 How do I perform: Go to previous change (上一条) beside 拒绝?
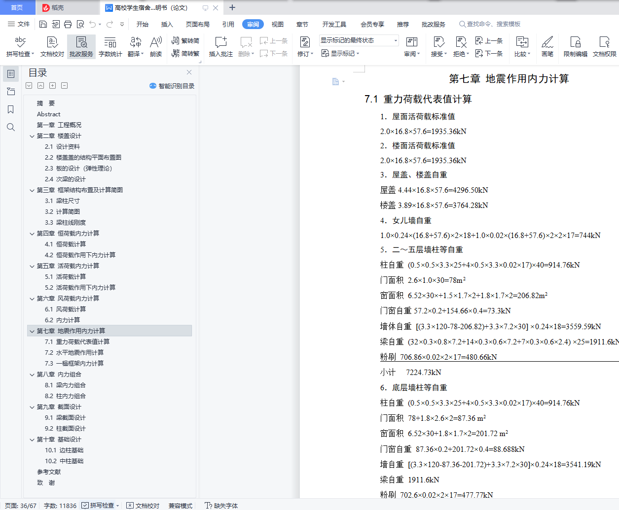click(x=489, y=41)
